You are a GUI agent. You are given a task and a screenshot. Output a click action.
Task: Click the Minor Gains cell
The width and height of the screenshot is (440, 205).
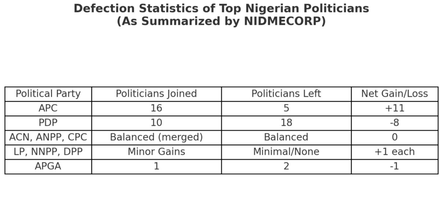coord(157,152)
